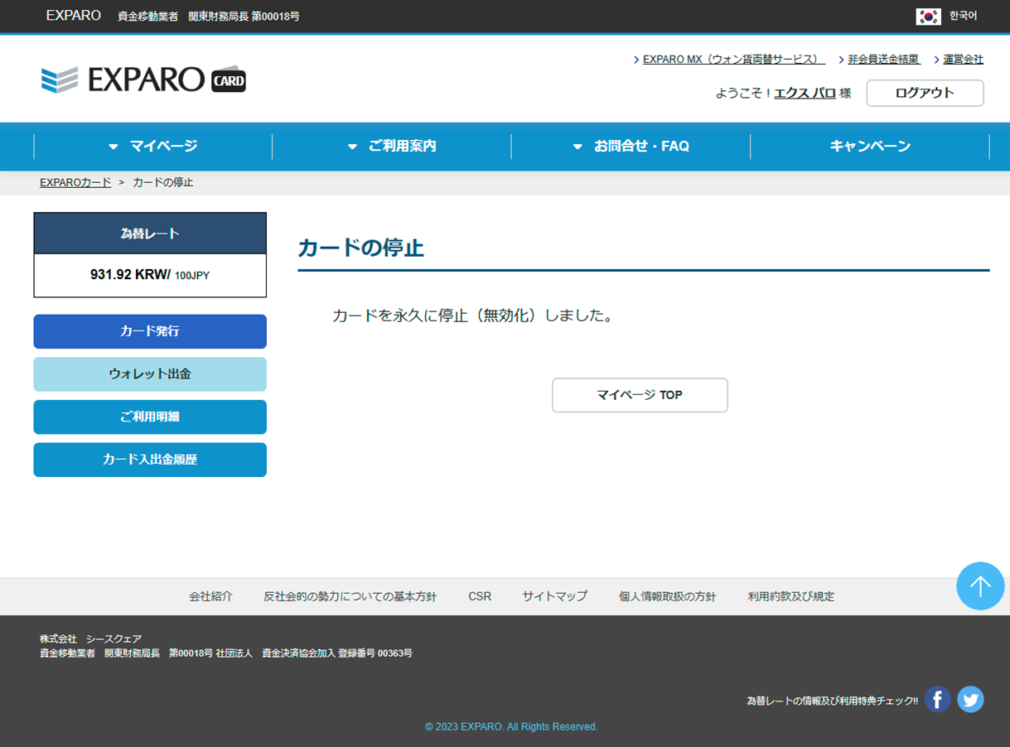Open the Twitter page icon
This screenshot has height=747, width=1010.
tap(970, 700)
